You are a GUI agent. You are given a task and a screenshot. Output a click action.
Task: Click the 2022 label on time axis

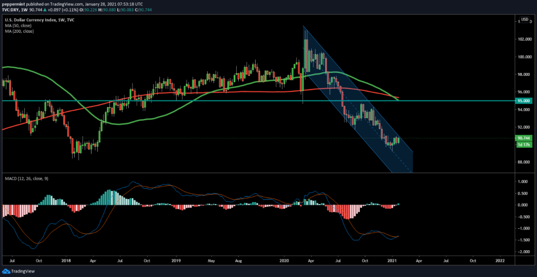coord(500,260)
